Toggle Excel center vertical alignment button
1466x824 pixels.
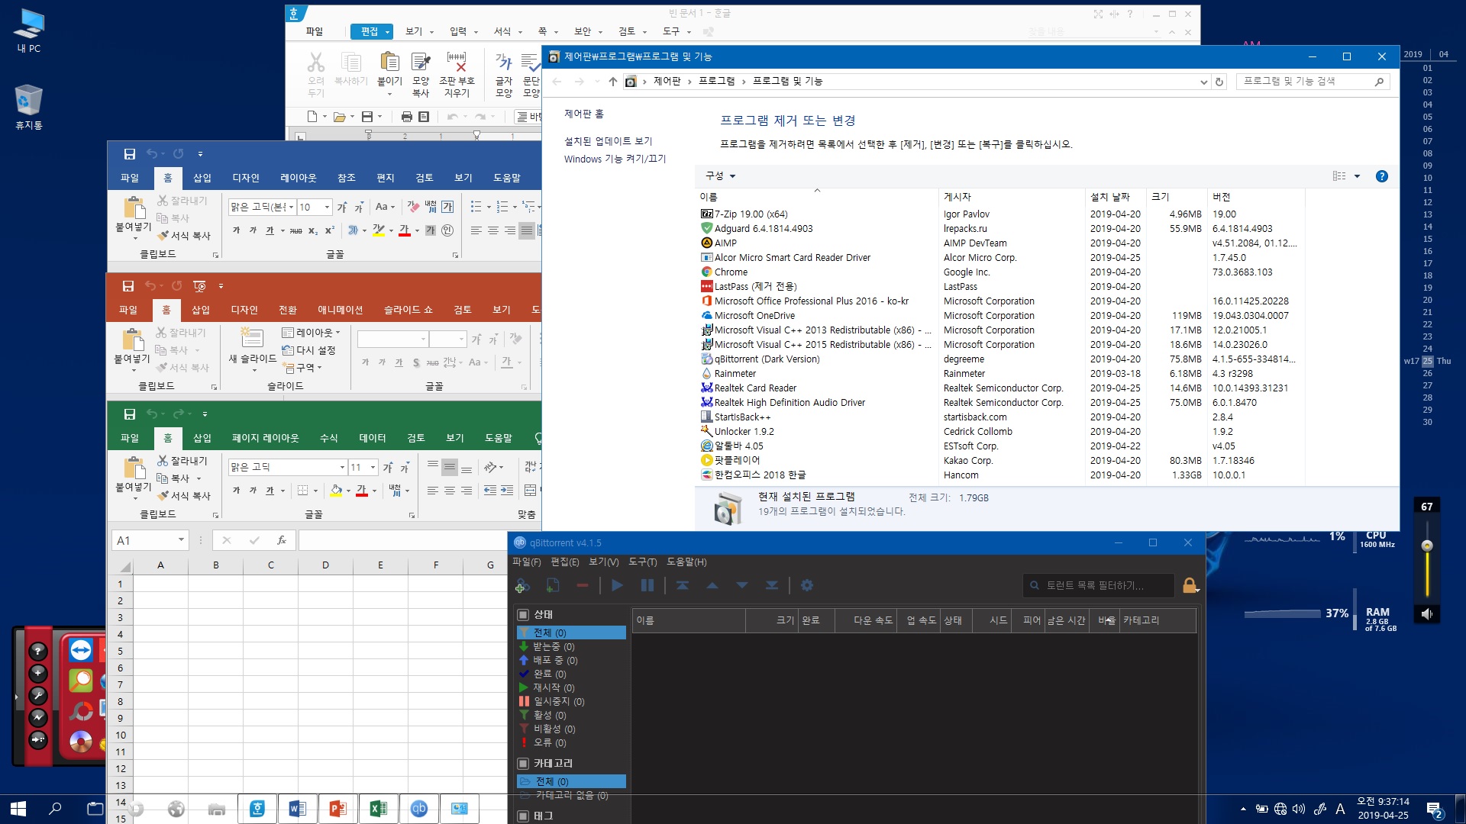(450, 467)
